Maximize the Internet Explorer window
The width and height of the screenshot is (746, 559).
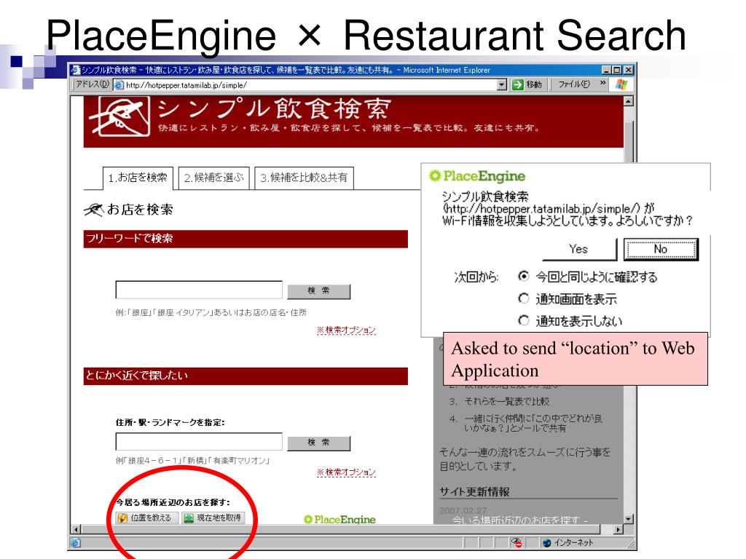pyautogui.click(x=617, y=70)
